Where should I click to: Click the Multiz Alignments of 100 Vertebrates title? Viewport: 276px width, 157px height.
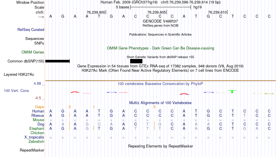coord(160,103)
